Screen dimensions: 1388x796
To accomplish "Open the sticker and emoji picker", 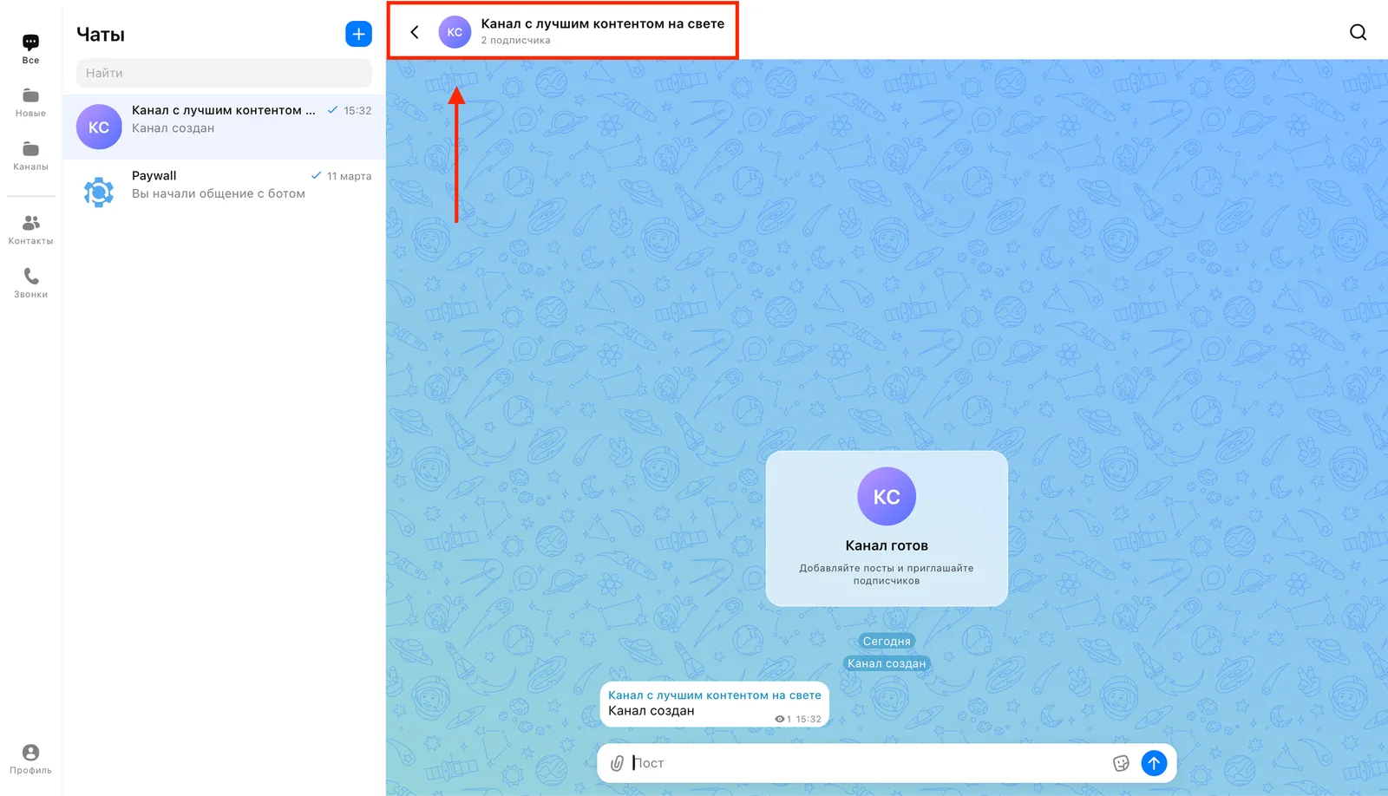I will (x=1121, y=763).
